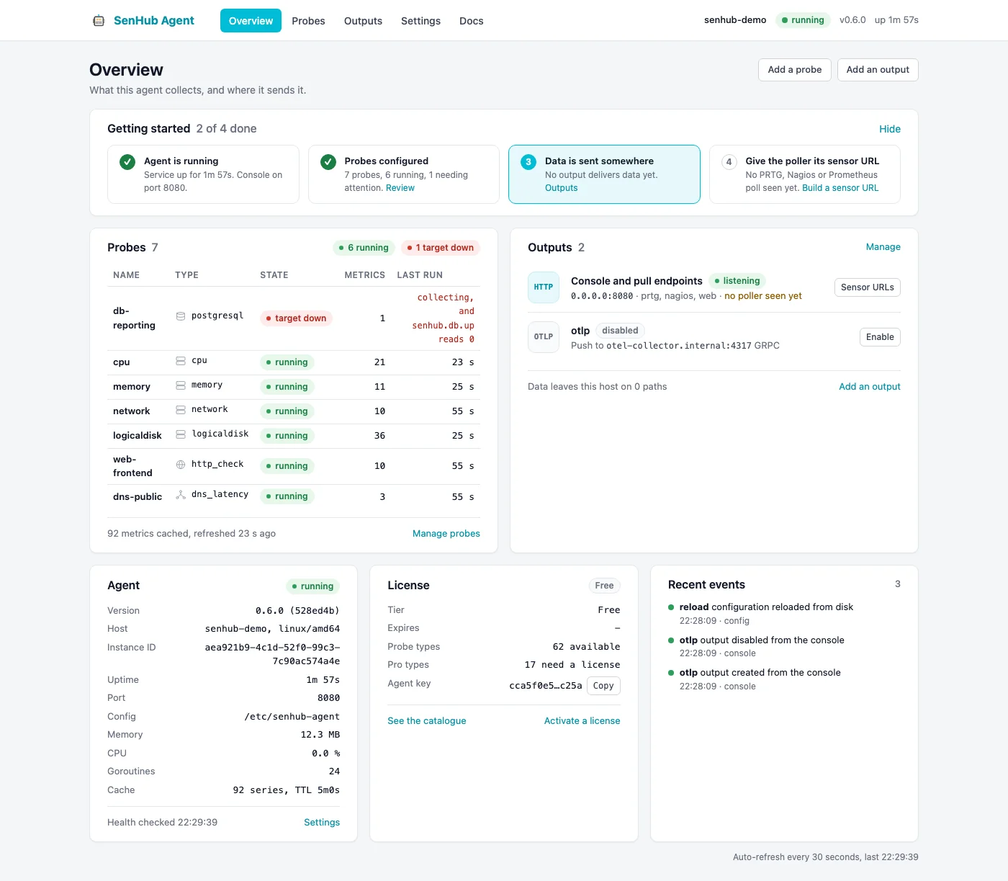Click the memory probe type icon
This screenshot has height=881, width=1008.
point(181,385)
